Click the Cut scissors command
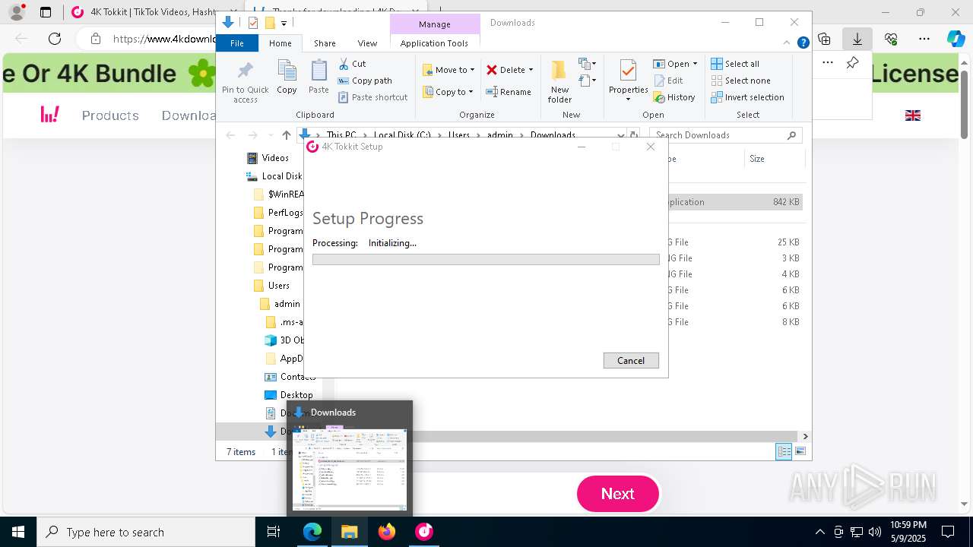973x547 pixels. pyautogui.click(x=352, y=64)
